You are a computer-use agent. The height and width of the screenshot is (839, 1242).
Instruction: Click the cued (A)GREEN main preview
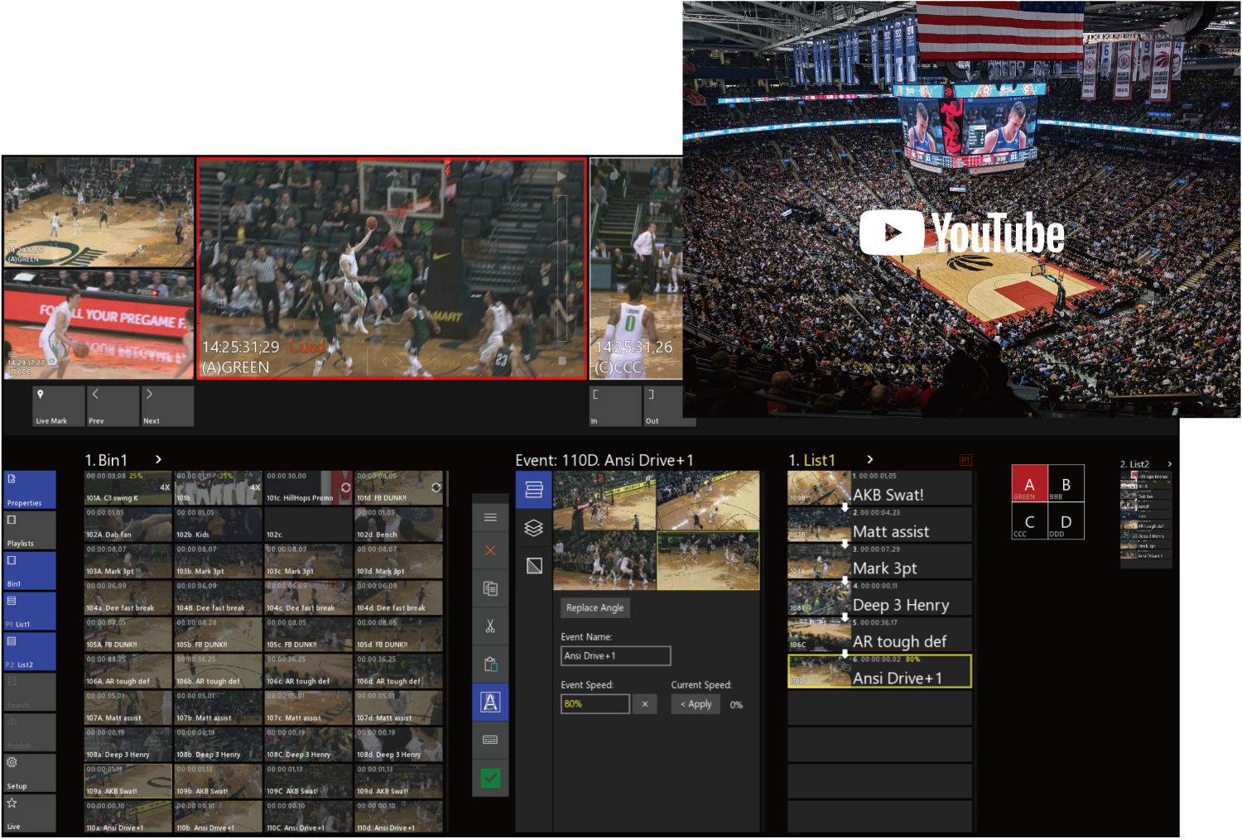(392, 269)
